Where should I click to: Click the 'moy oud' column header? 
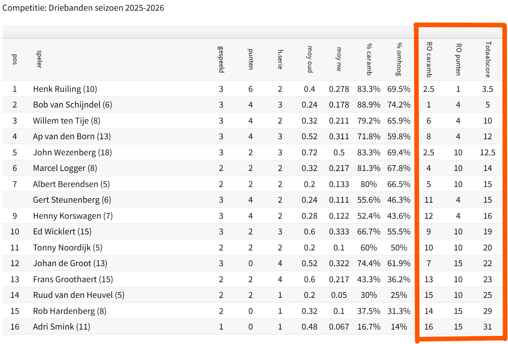309,60
